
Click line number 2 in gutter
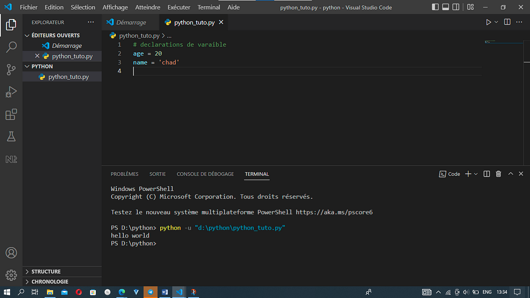coord(119,53)
